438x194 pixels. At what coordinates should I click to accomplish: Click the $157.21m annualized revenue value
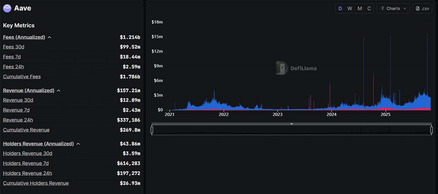point(128,90)
